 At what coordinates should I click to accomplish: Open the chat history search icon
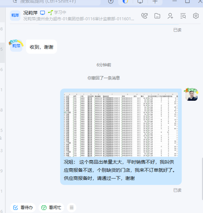click(183, 16)
